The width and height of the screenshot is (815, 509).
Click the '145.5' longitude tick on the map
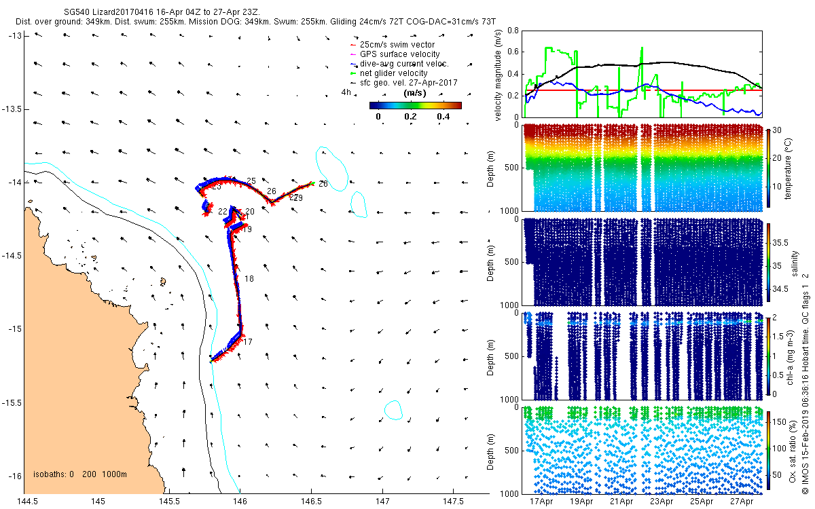pos(169,502)
